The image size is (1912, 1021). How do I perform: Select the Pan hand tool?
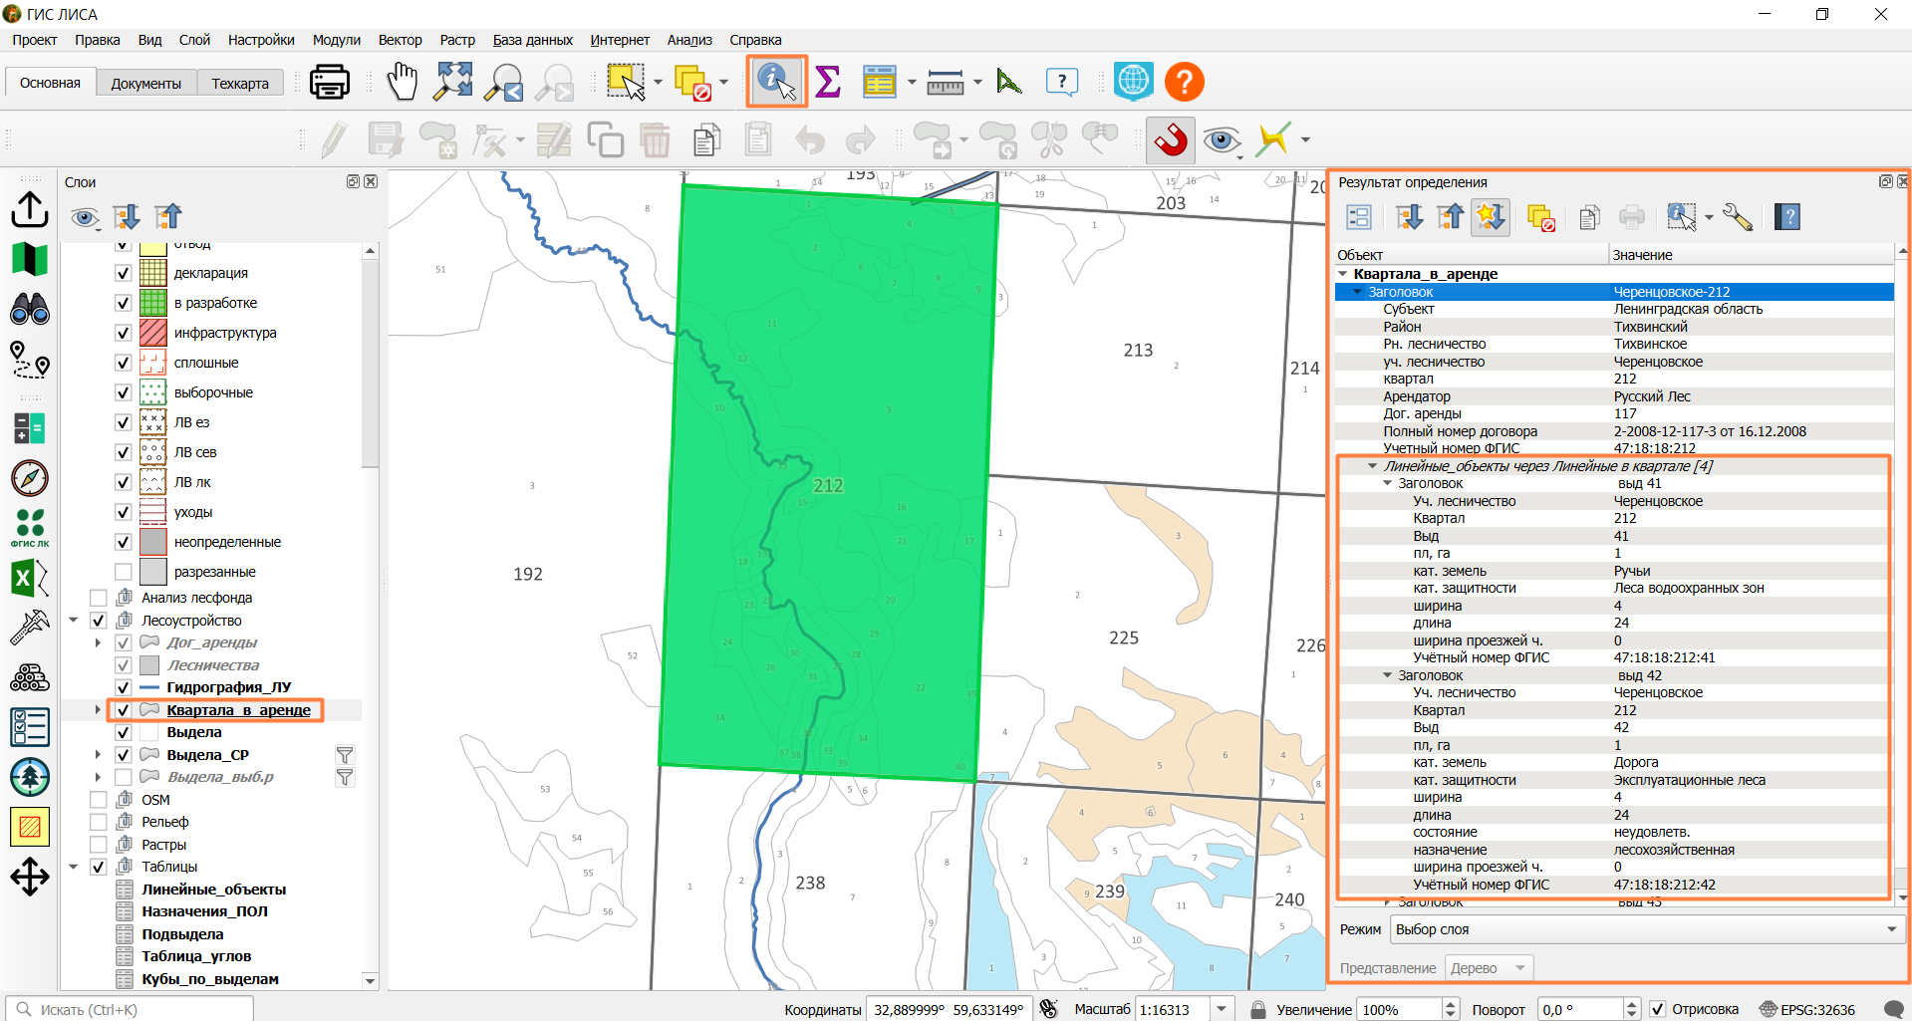402,82
